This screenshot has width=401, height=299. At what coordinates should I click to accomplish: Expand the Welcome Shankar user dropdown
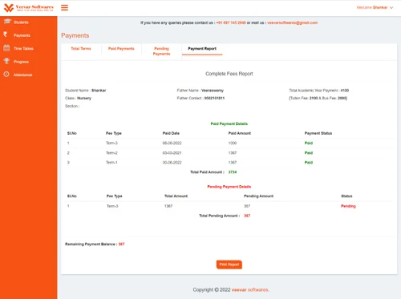[375, 7]
